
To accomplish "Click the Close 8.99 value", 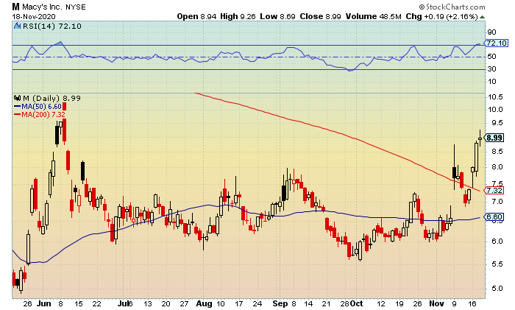I will 320,16.
